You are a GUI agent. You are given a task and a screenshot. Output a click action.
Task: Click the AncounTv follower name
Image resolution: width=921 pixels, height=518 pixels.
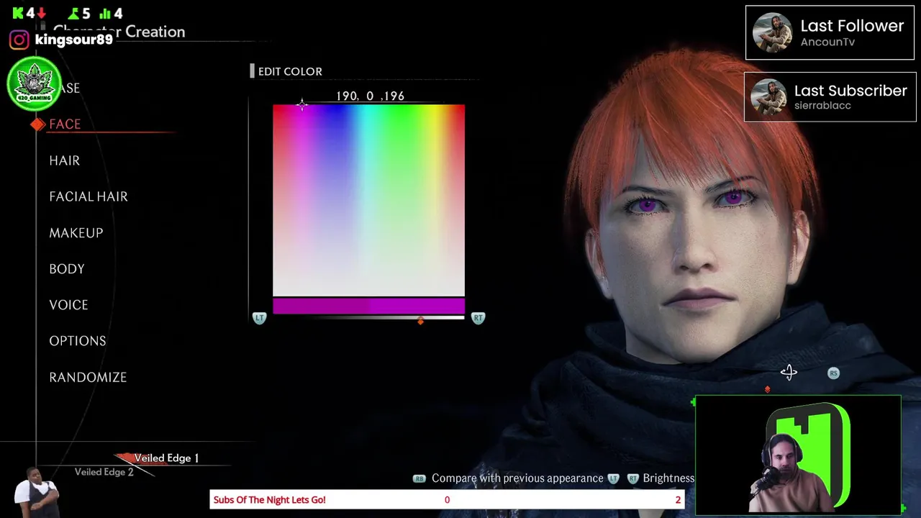827,42
